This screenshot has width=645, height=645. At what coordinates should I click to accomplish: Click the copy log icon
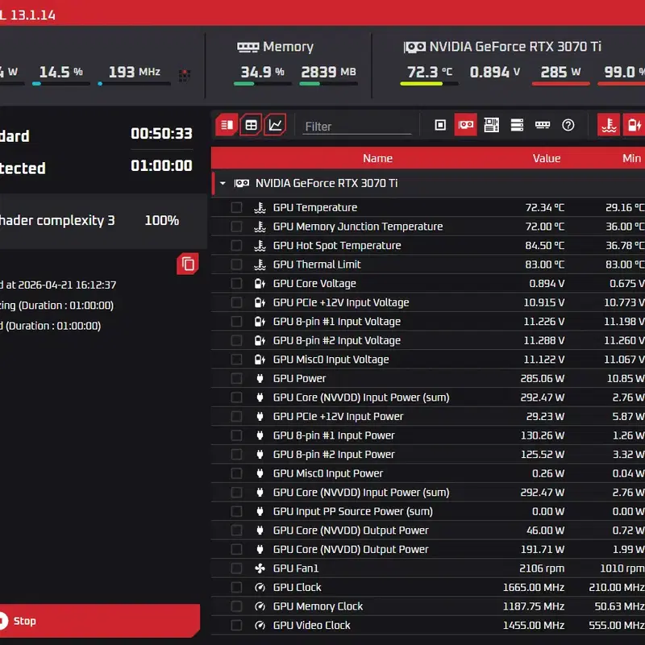pyautogui.click(x=188, y=264)
